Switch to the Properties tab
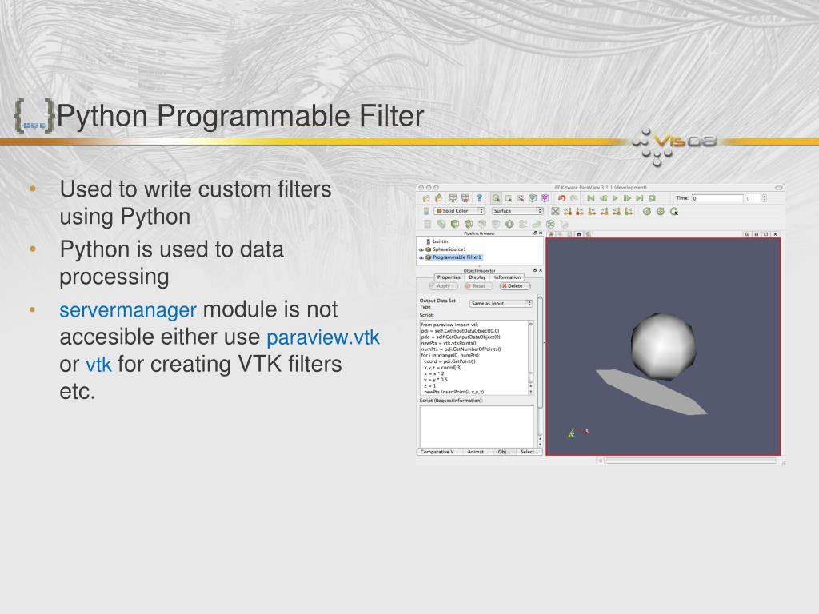 pyautogui.click(x=449, y=277)
